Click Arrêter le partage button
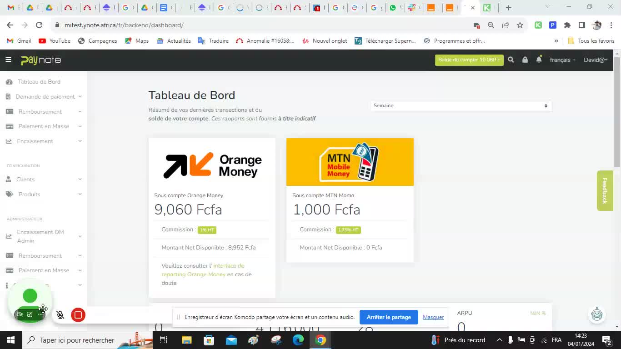The width and height of the screenshot is (621, 349). (x=388, y=317)
